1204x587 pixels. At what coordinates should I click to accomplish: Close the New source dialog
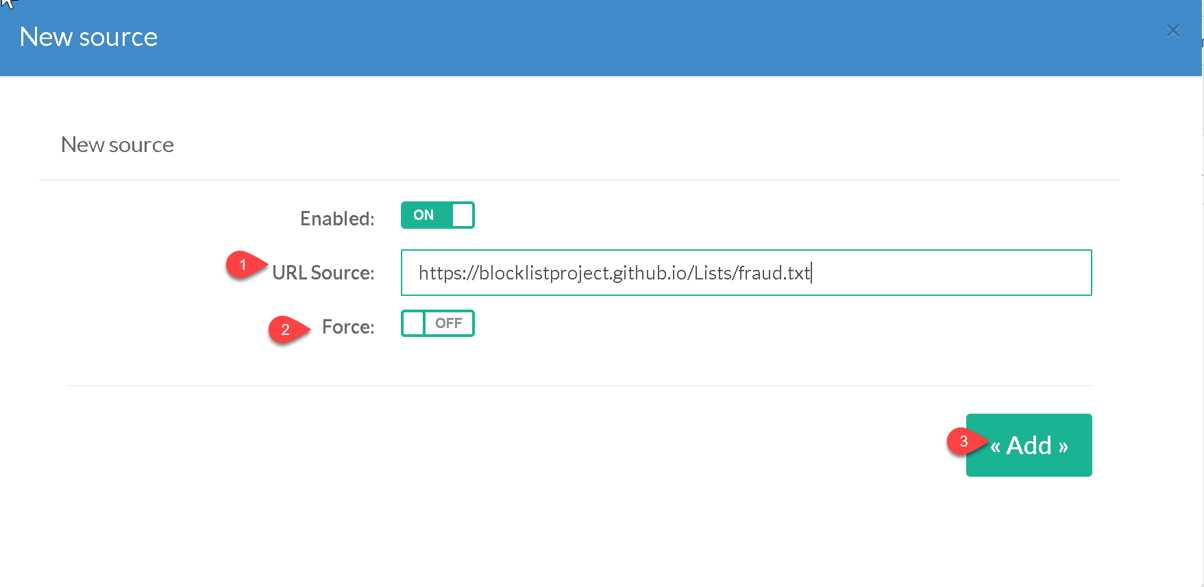(x=1172, y=31)
